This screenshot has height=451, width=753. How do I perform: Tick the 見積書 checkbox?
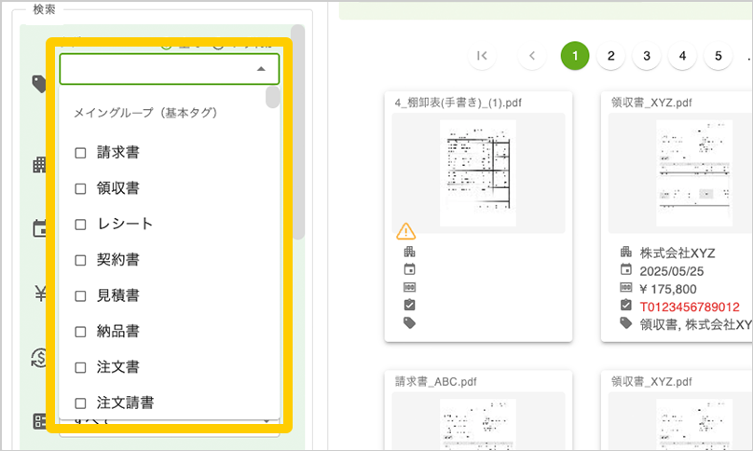pyautogui.click(x=81, y=296)
